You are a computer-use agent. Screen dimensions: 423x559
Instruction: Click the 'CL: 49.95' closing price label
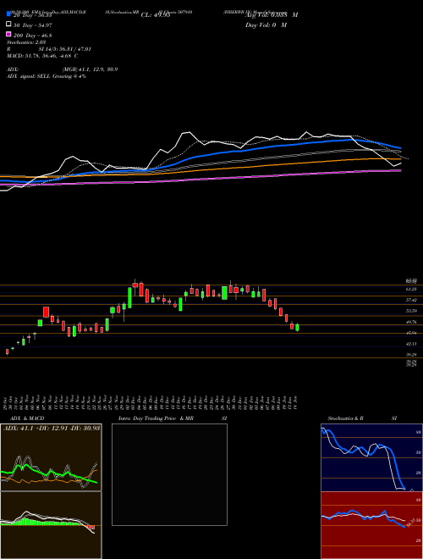(x=156, y=15)
